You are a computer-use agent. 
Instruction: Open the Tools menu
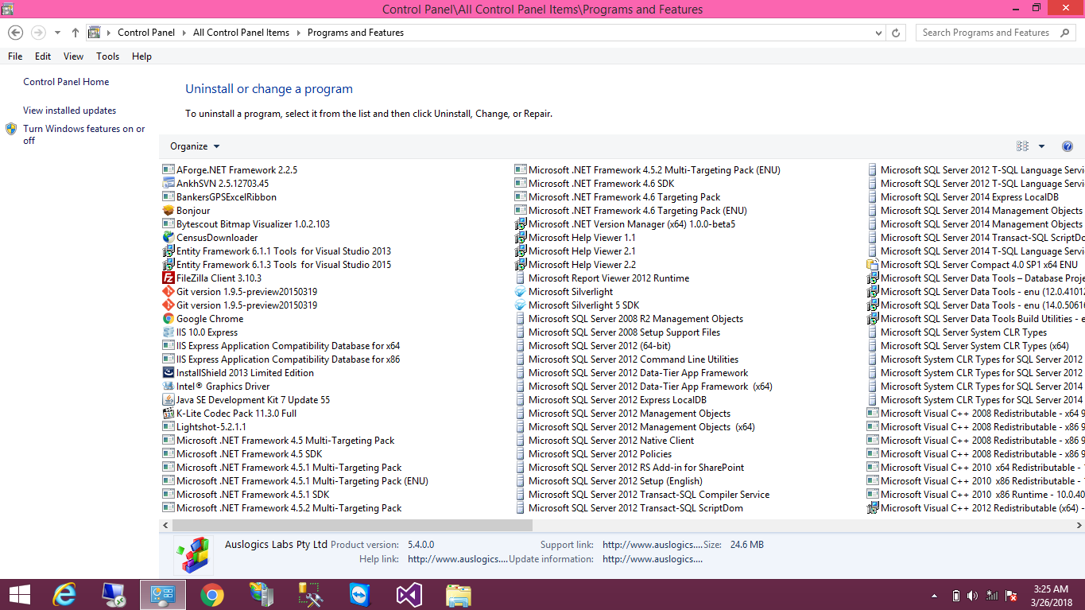tap(107, 56)
